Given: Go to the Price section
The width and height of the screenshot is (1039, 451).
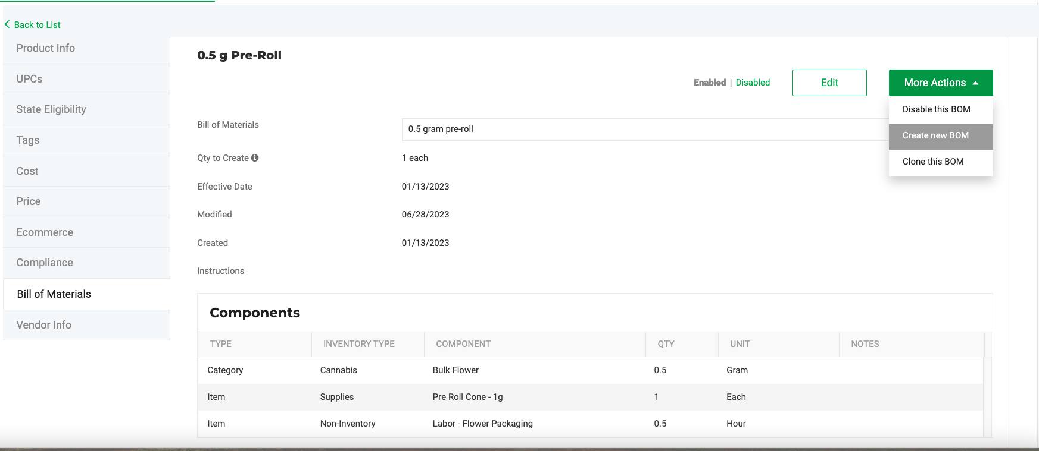Looking at the screenshot, I should point(87,201).
